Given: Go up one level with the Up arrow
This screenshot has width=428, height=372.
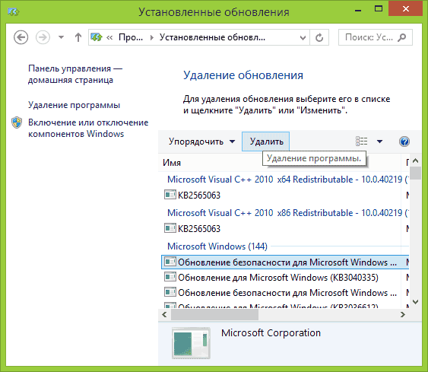Looking at the screenshot, I should (78, 37).
